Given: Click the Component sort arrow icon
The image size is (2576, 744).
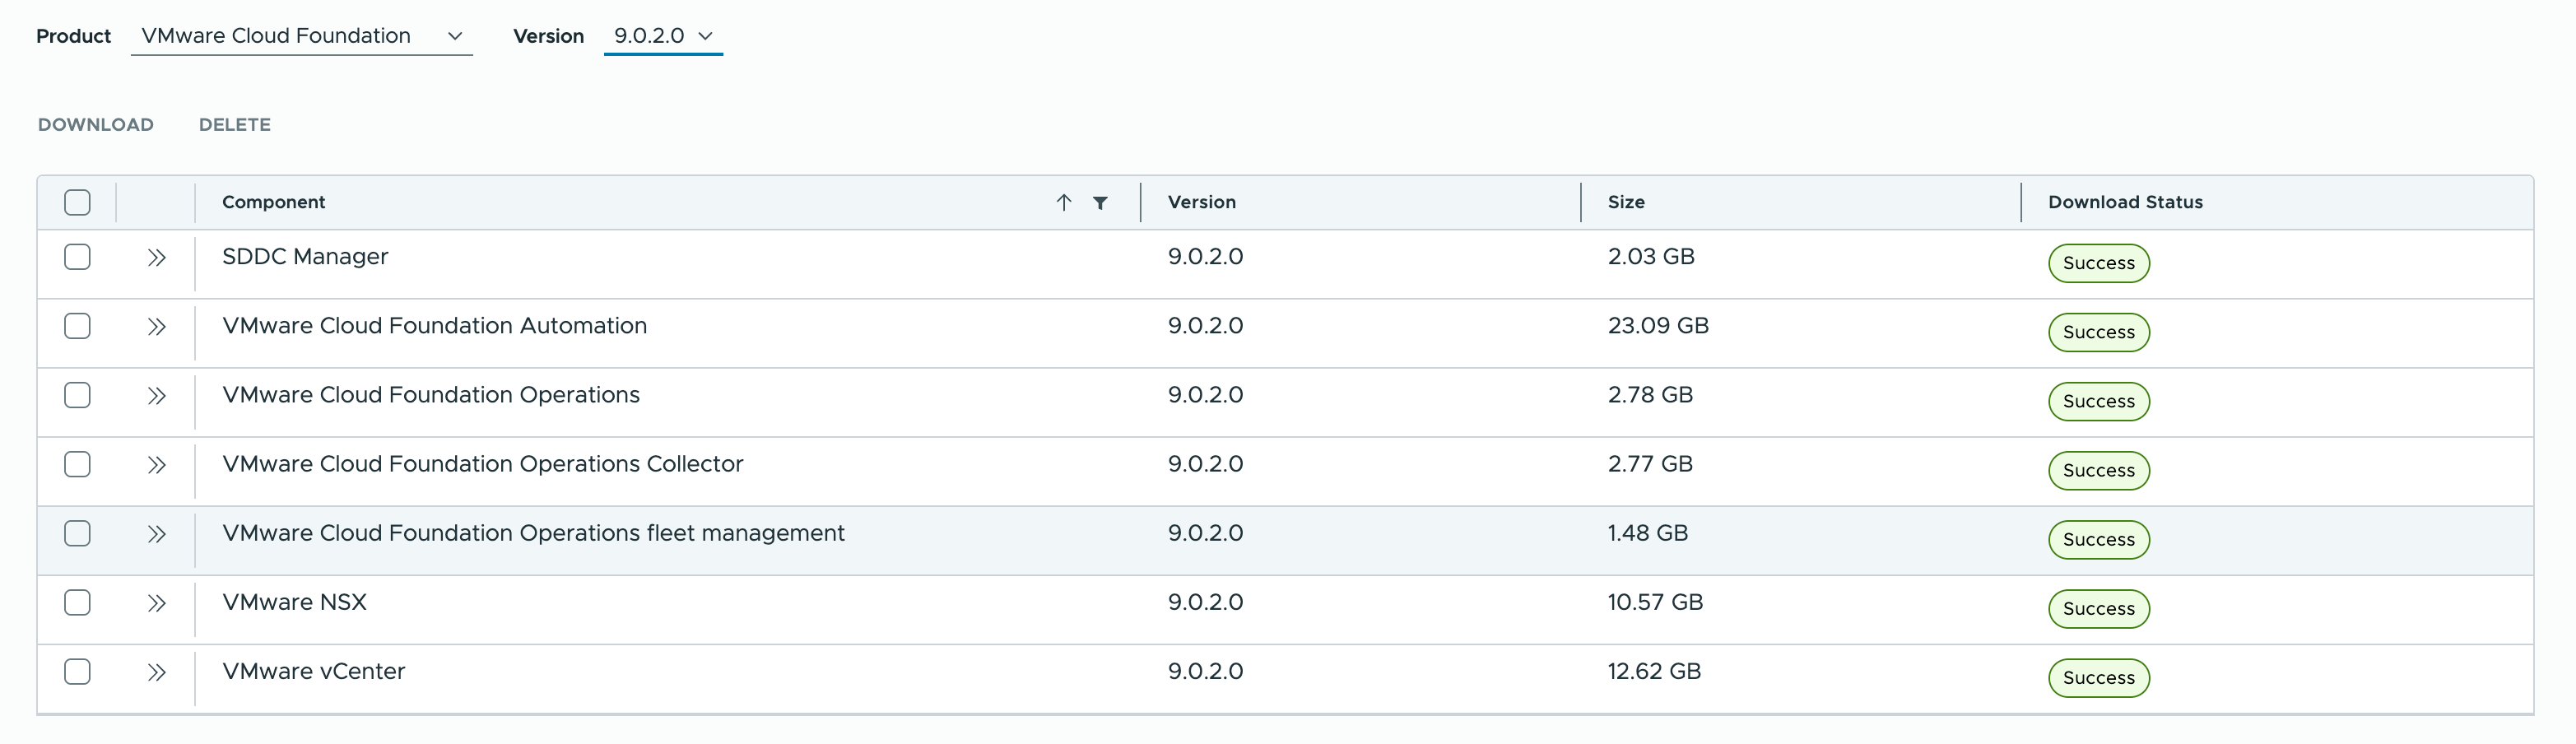Looking at the screenshot, I should [1064, 203].
